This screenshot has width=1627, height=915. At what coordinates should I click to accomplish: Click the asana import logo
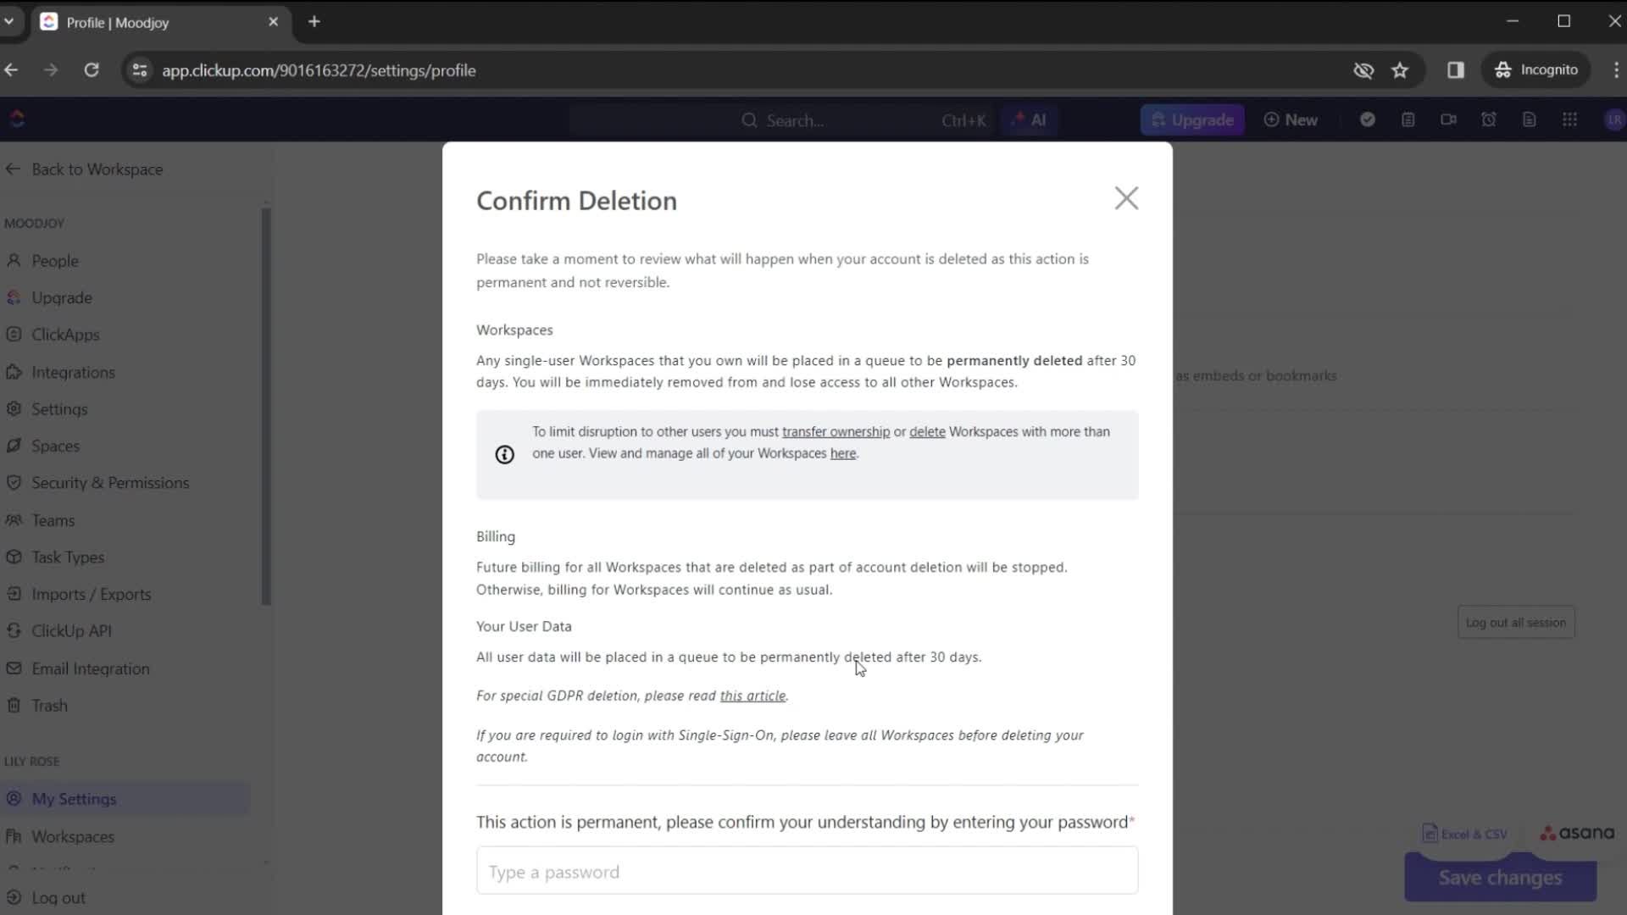point(1577,834)
